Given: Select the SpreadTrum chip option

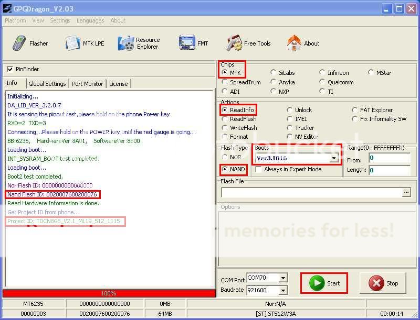Looking at the screenshot, I should coord(225,82).
